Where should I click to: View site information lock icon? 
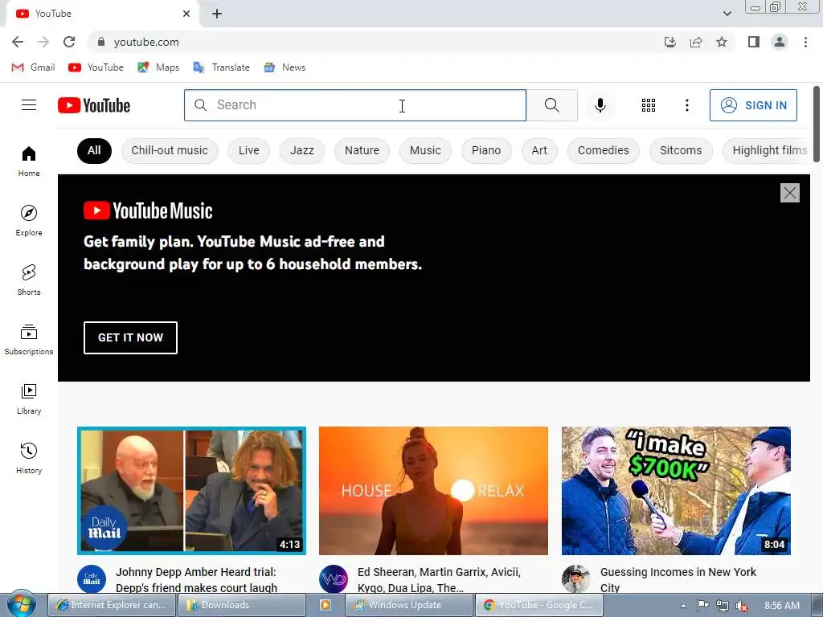(x=101, y=42)
